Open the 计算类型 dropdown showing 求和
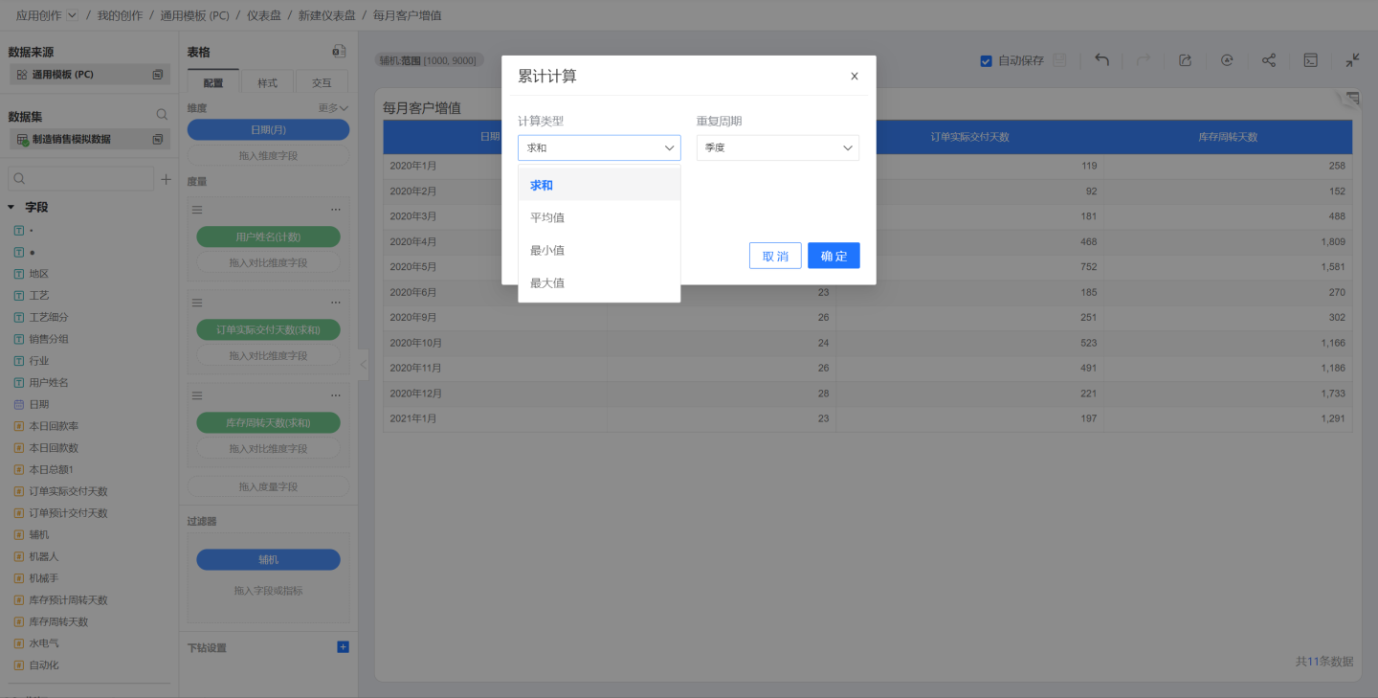Viewport: 1378px width, 698px height. [x=599, y=147]
